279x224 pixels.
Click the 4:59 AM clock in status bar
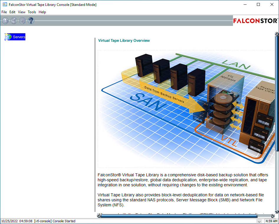(x=271, y=221)
